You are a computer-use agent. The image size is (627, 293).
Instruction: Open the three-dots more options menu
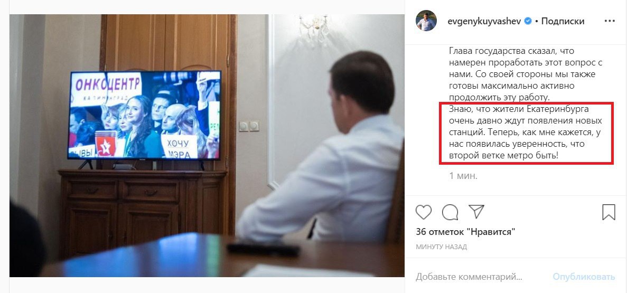[x=610, y=21]
